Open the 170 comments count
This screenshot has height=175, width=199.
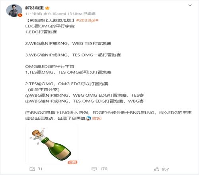pyautogui.click(x=103, y=169)
